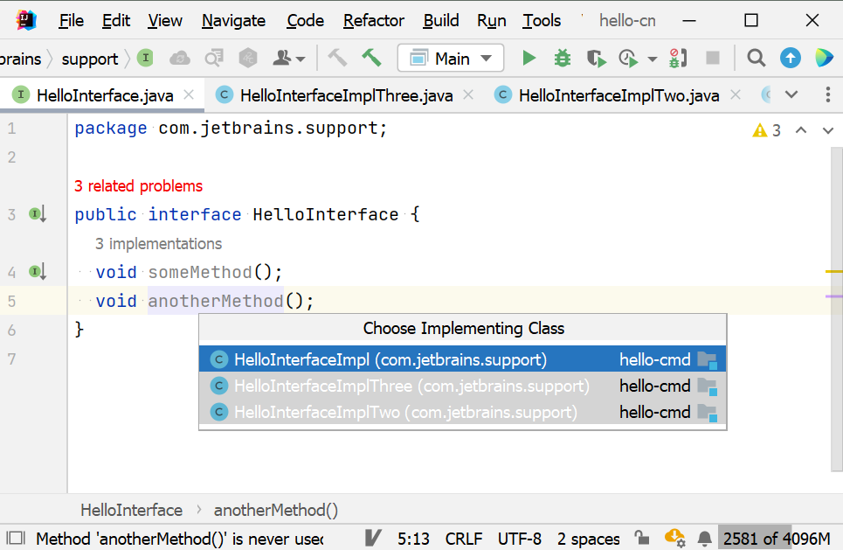This screenshot has height=550, width=843.
Task: Close the HelloInterfaceImplThree.java tab
Action: (468, 95)
